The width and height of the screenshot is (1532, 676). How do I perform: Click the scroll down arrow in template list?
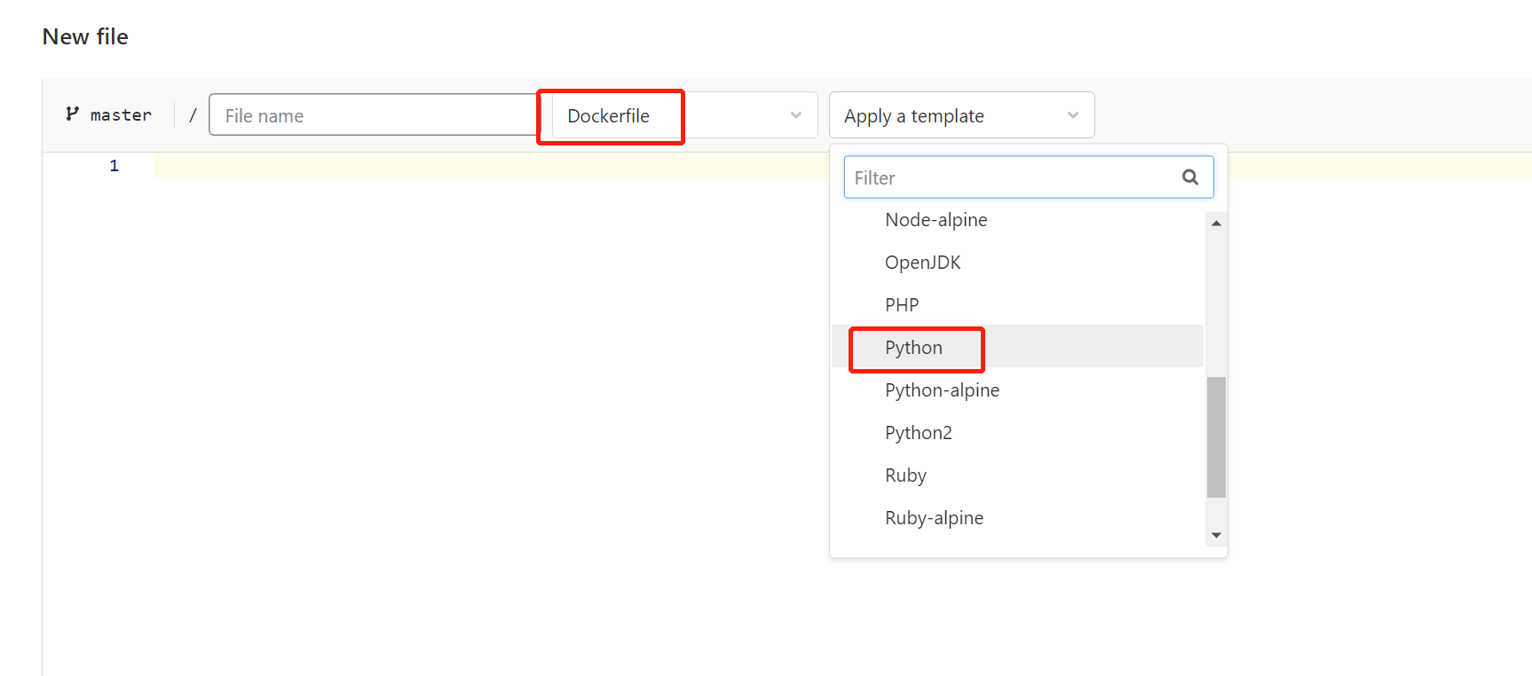[x=1216, y=535]
